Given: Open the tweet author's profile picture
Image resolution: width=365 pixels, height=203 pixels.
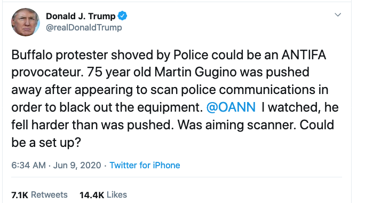Looking at the screenshot, I should tap(26, 22).
